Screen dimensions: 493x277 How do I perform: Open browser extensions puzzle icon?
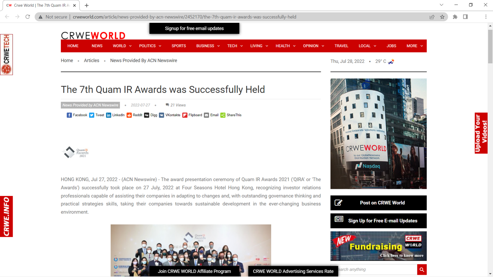(455, 17)
